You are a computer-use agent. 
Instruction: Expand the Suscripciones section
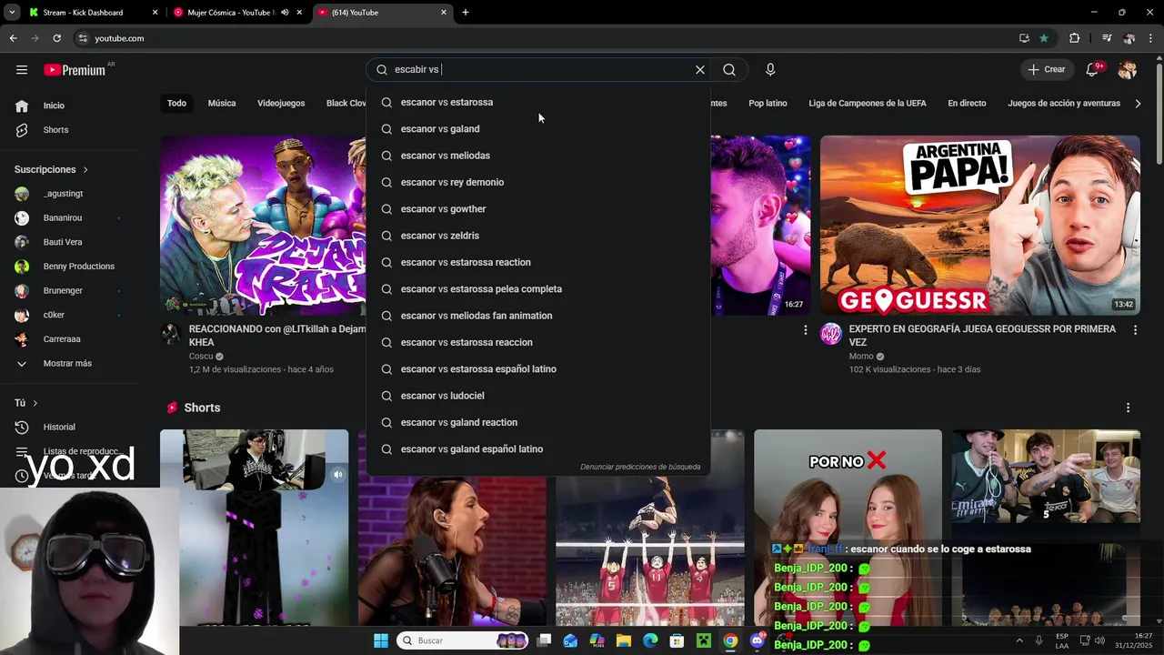click(52, 169)
